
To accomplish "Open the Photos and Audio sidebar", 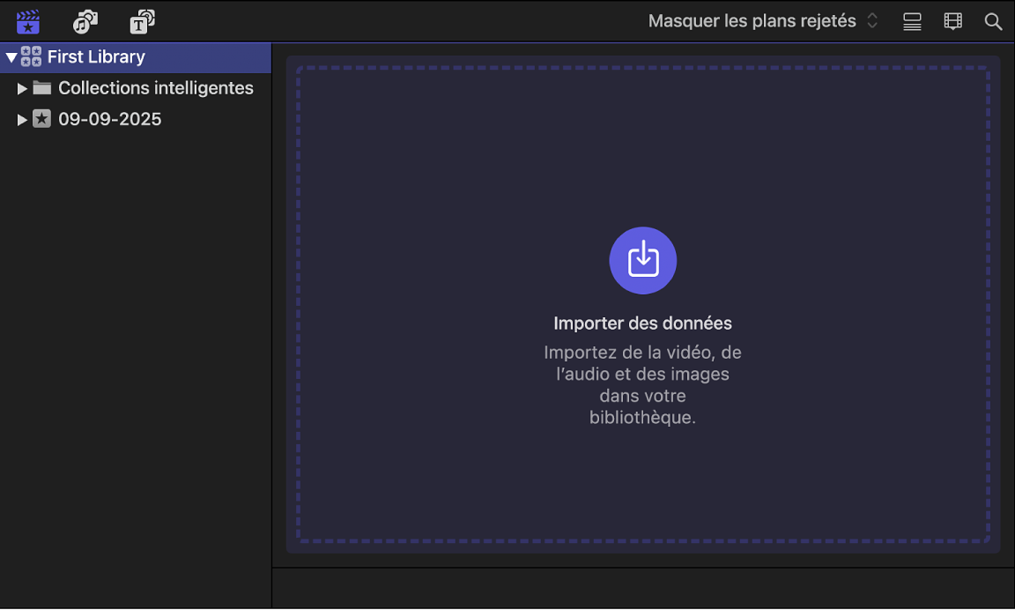I will [x=85, y=21].
